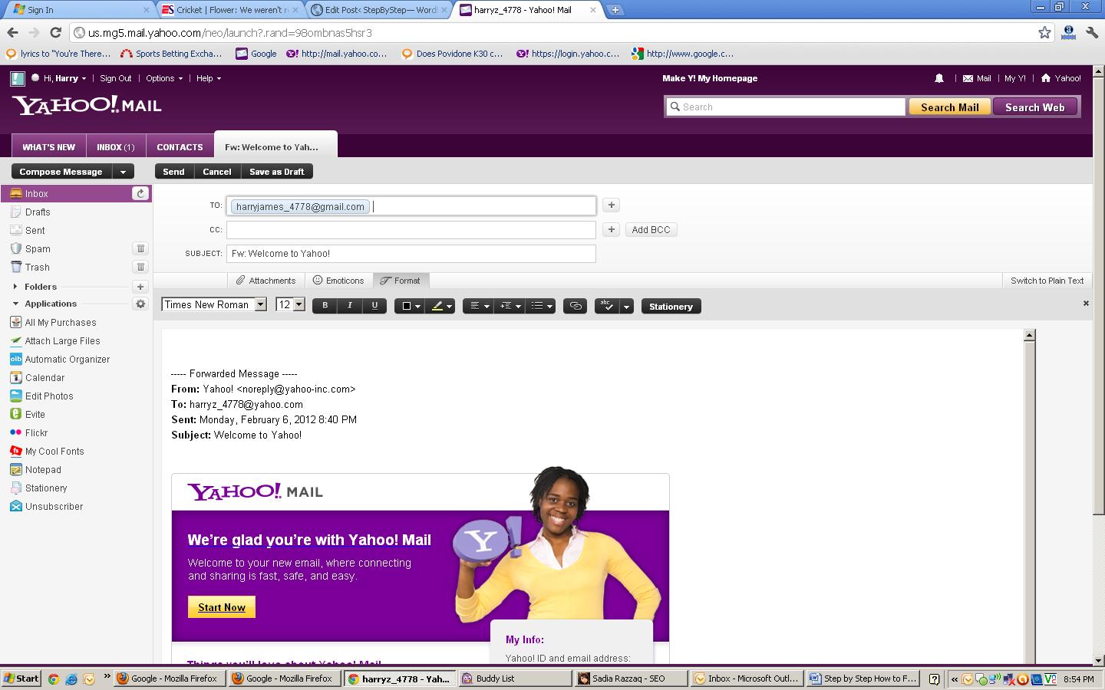Viewport: 1105px width, 690px height.
Task: Click into the CC recipients field
Action: [411, 230]
